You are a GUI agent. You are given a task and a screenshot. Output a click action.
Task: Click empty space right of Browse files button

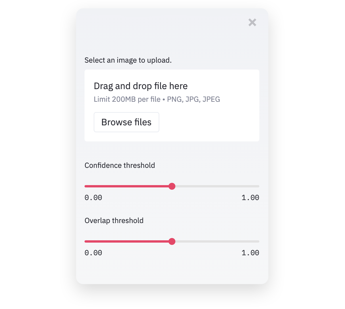(x=208, y=122)
